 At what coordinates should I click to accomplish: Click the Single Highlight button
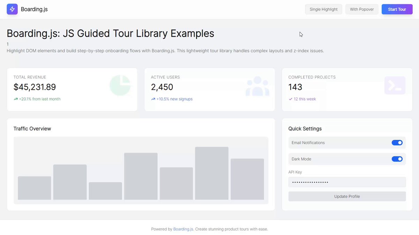(324, 9)
